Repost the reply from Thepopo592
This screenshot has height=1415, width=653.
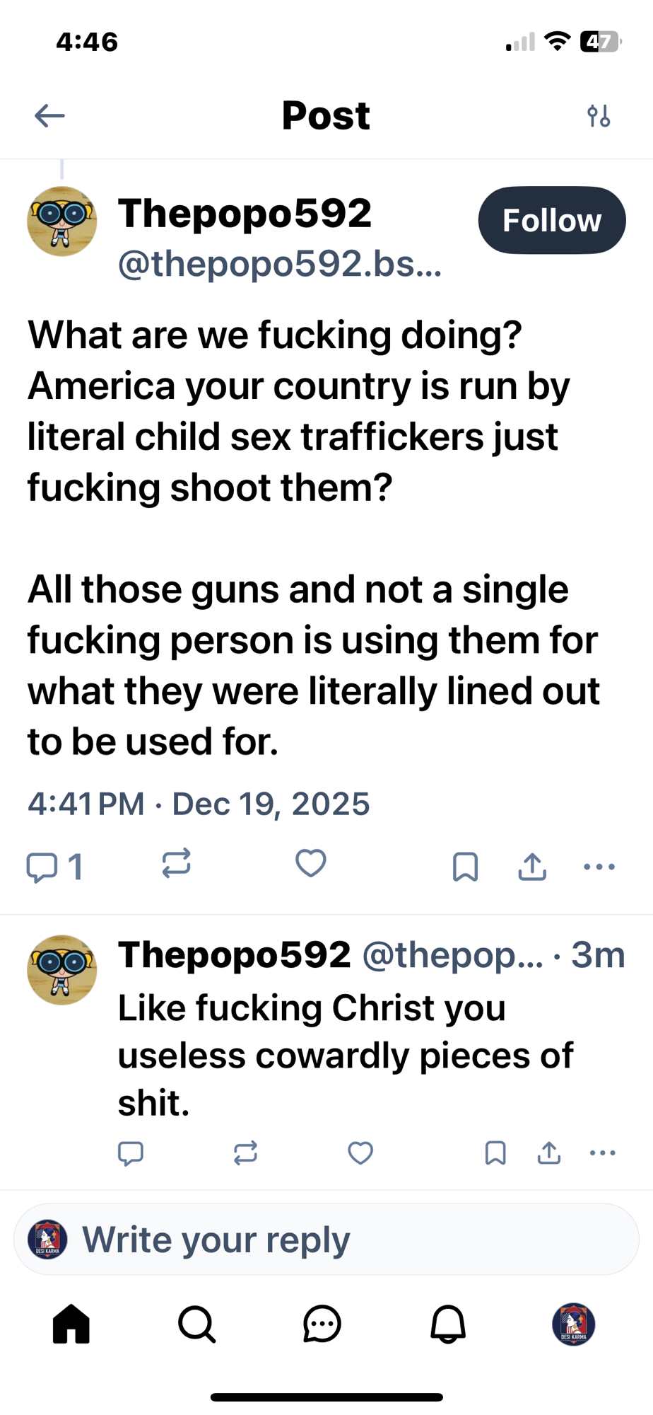pos(245,1153)
